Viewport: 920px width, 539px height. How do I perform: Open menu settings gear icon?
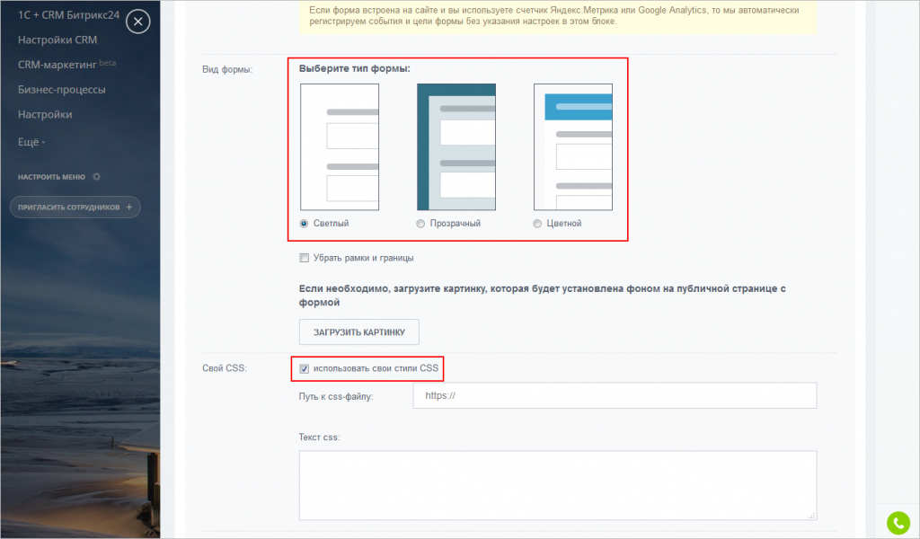pos(97,177)
